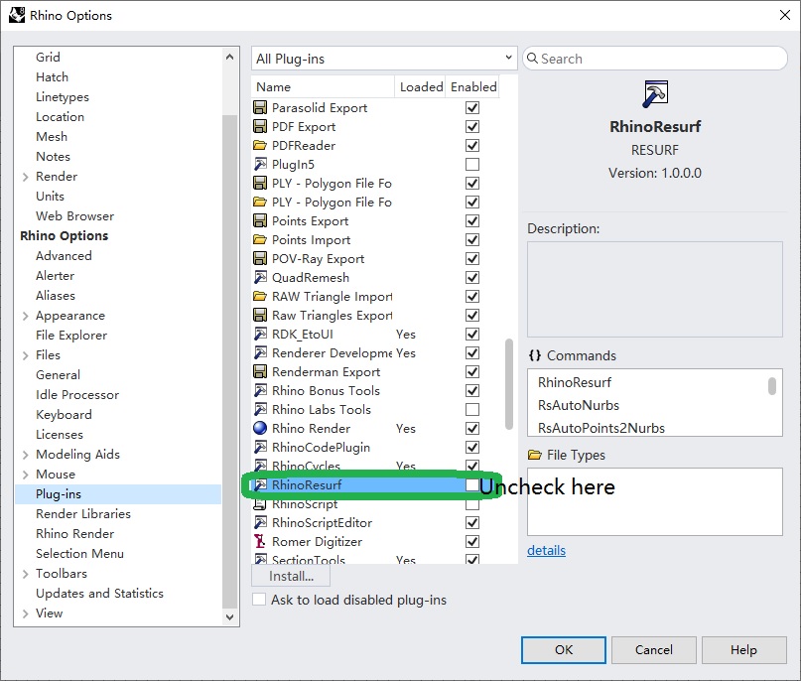Screen dimensions: 801x681
Task: Click the RhinoCodePlugin icon
Action: point(260,447)
